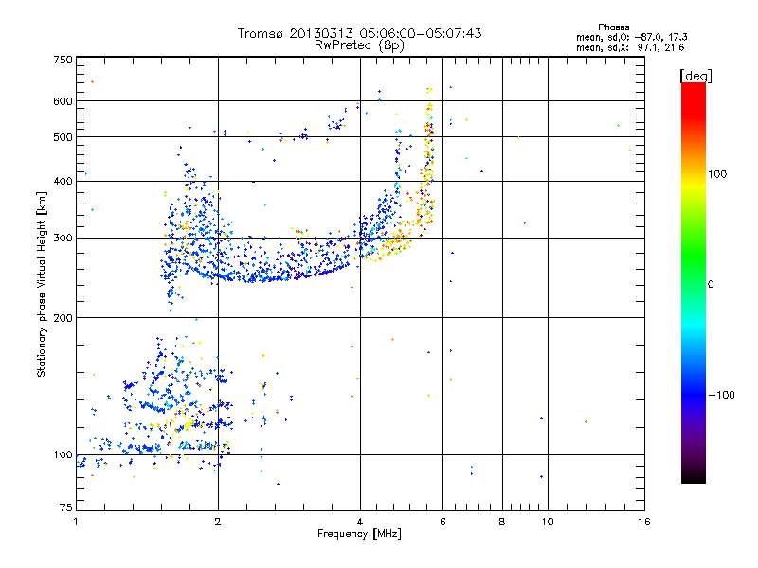Click the y-axis tick label "75"

(66, 507)
